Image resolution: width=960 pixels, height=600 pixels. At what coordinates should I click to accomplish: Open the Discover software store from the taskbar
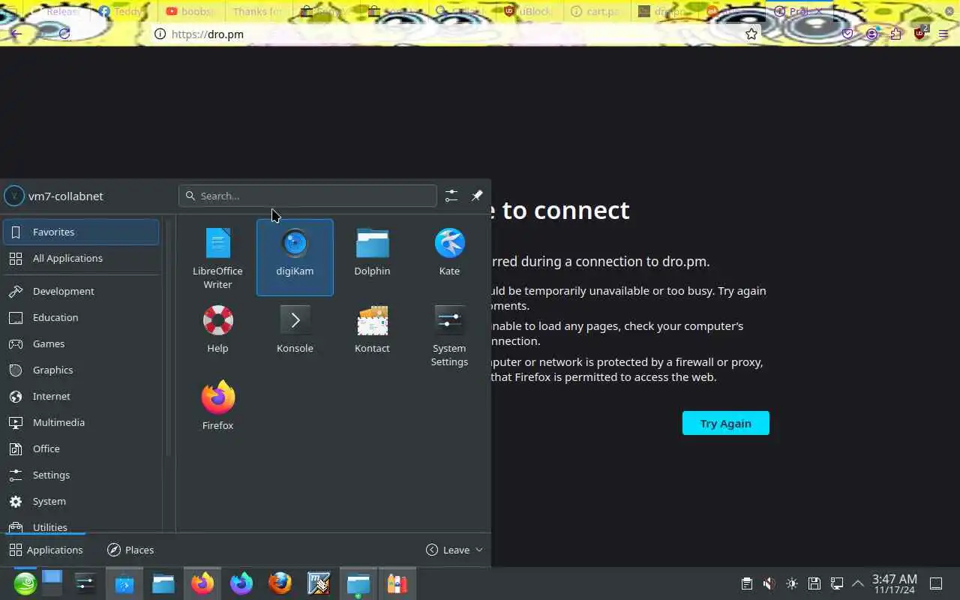(x=124, y=583)
